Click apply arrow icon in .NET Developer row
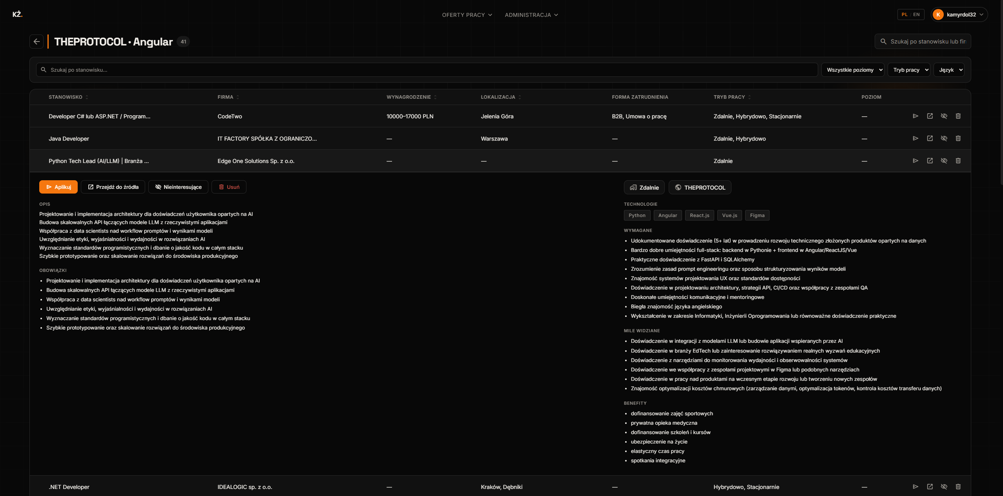This screenshot has width=1003, height=496. (915, 487)
